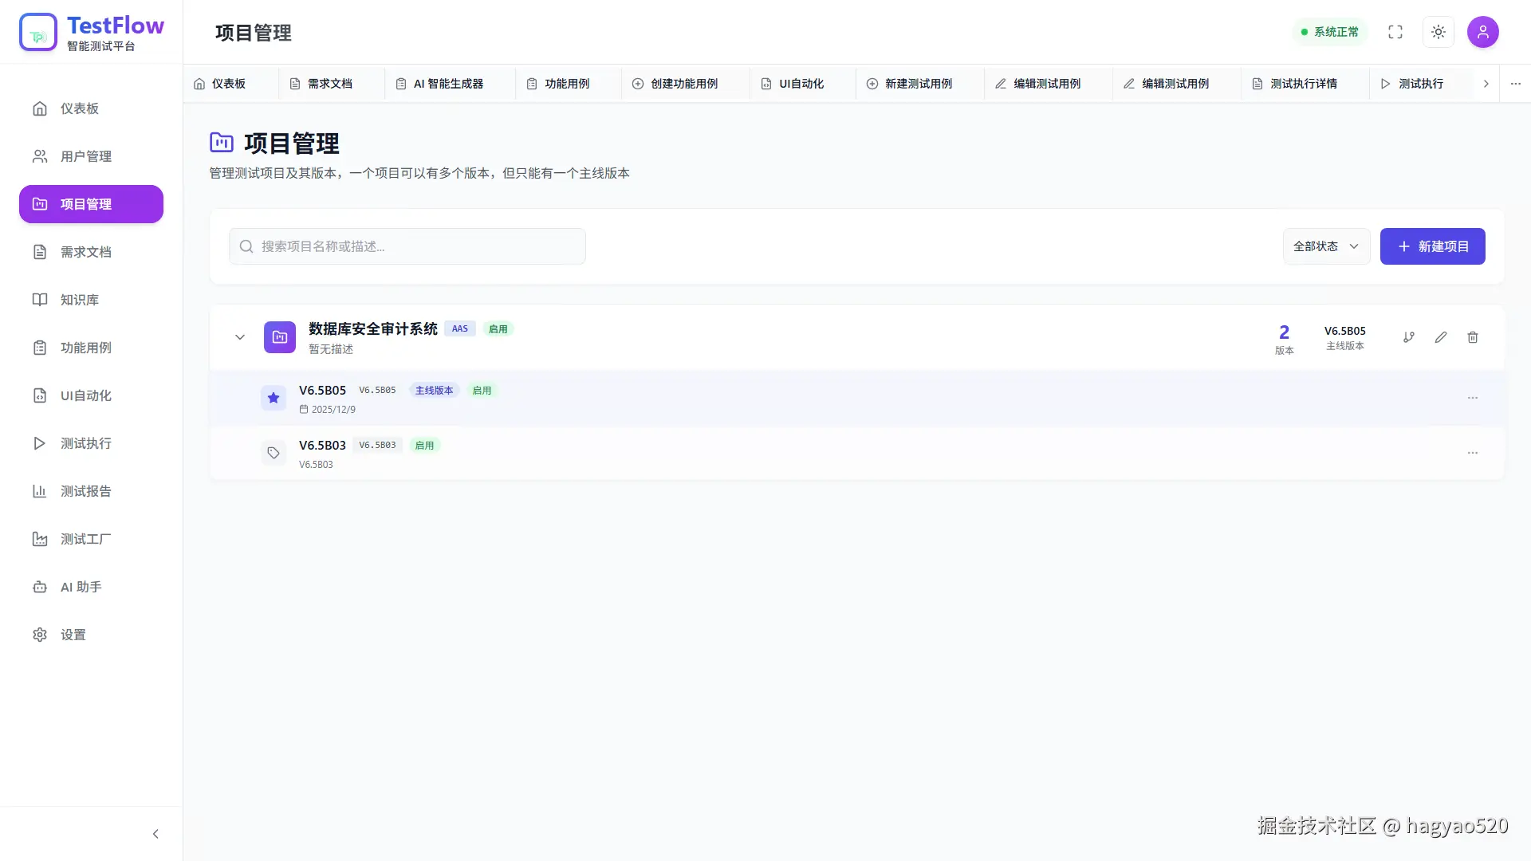The image size is (1531, 861).
Task: Edit 数据库安全审计系统 using the pencil icon
Action: tap(1440, 337)
